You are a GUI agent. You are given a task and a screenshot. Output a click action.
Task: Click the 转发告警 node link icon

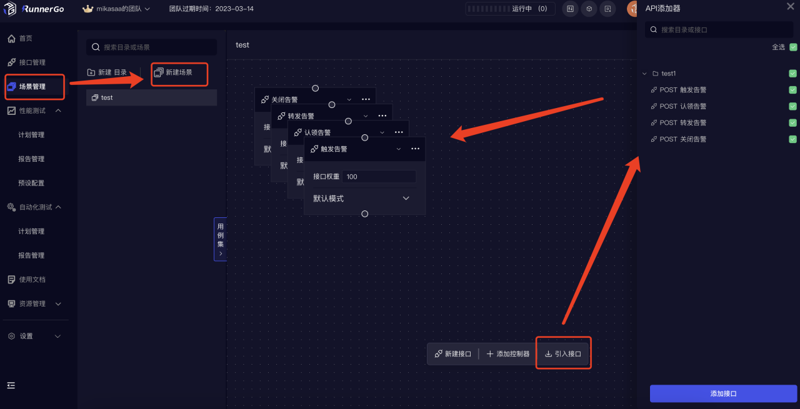click(x=281, y=116)
